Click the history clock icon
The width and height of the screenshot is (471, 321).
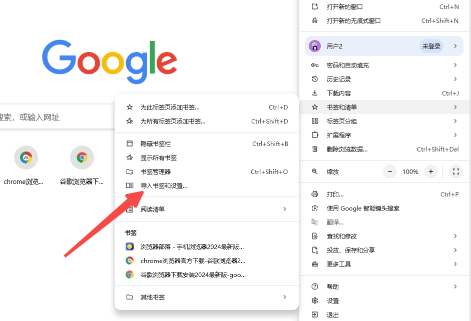tap(314, 79)
